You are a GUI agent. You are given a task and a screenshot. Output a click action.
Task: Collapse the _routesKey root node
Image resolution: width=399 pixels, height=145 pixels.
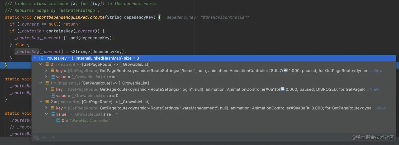pyautogui.click(x=35, y=58)
